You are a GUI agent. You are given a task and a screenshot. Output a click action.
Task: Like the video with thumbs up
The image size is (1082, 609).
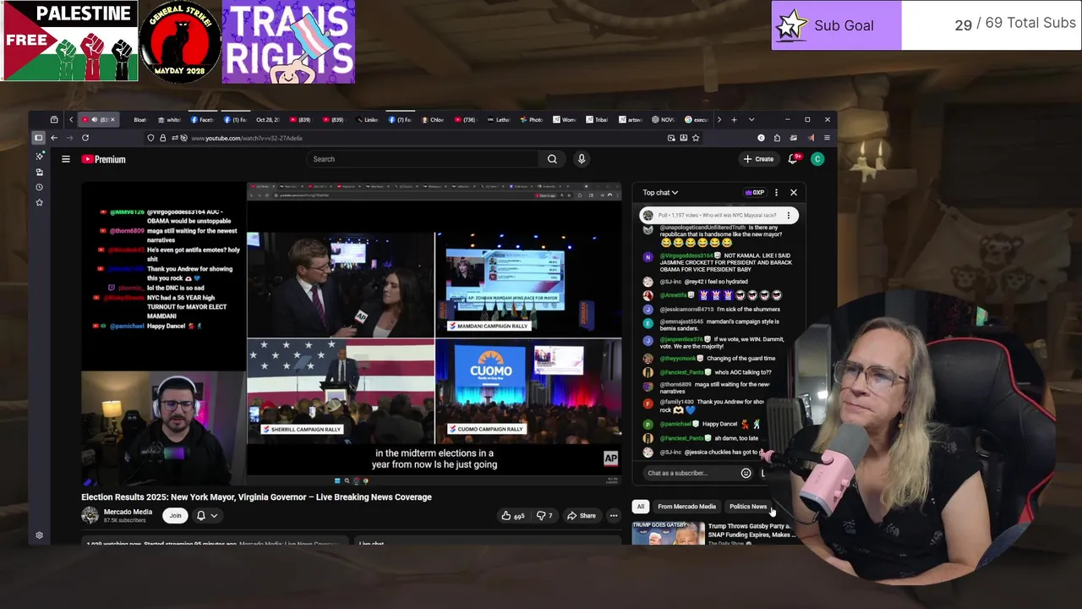(x=513, y=515)
